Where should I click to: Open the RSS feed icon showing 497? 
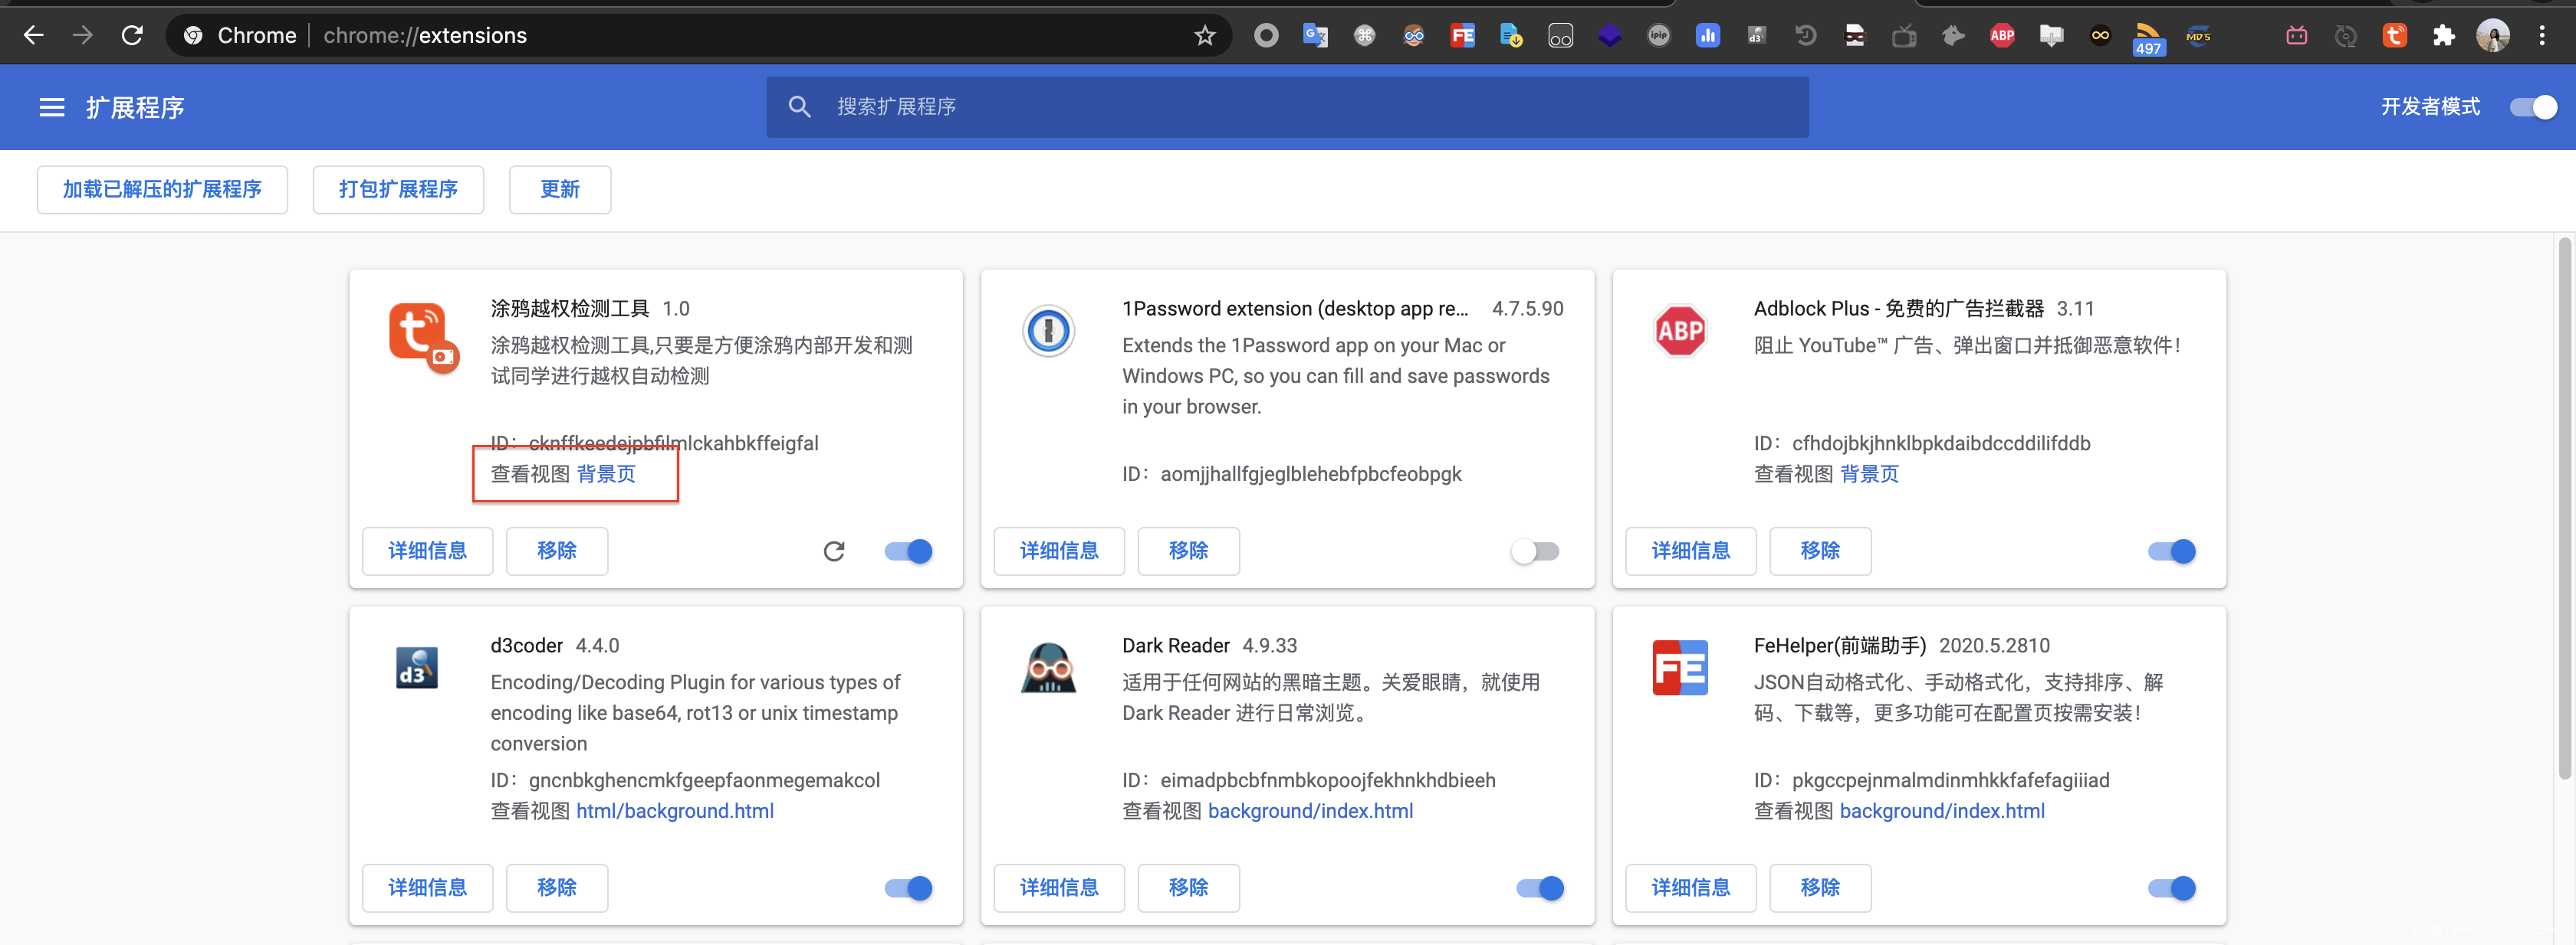tap(2148, 39)
